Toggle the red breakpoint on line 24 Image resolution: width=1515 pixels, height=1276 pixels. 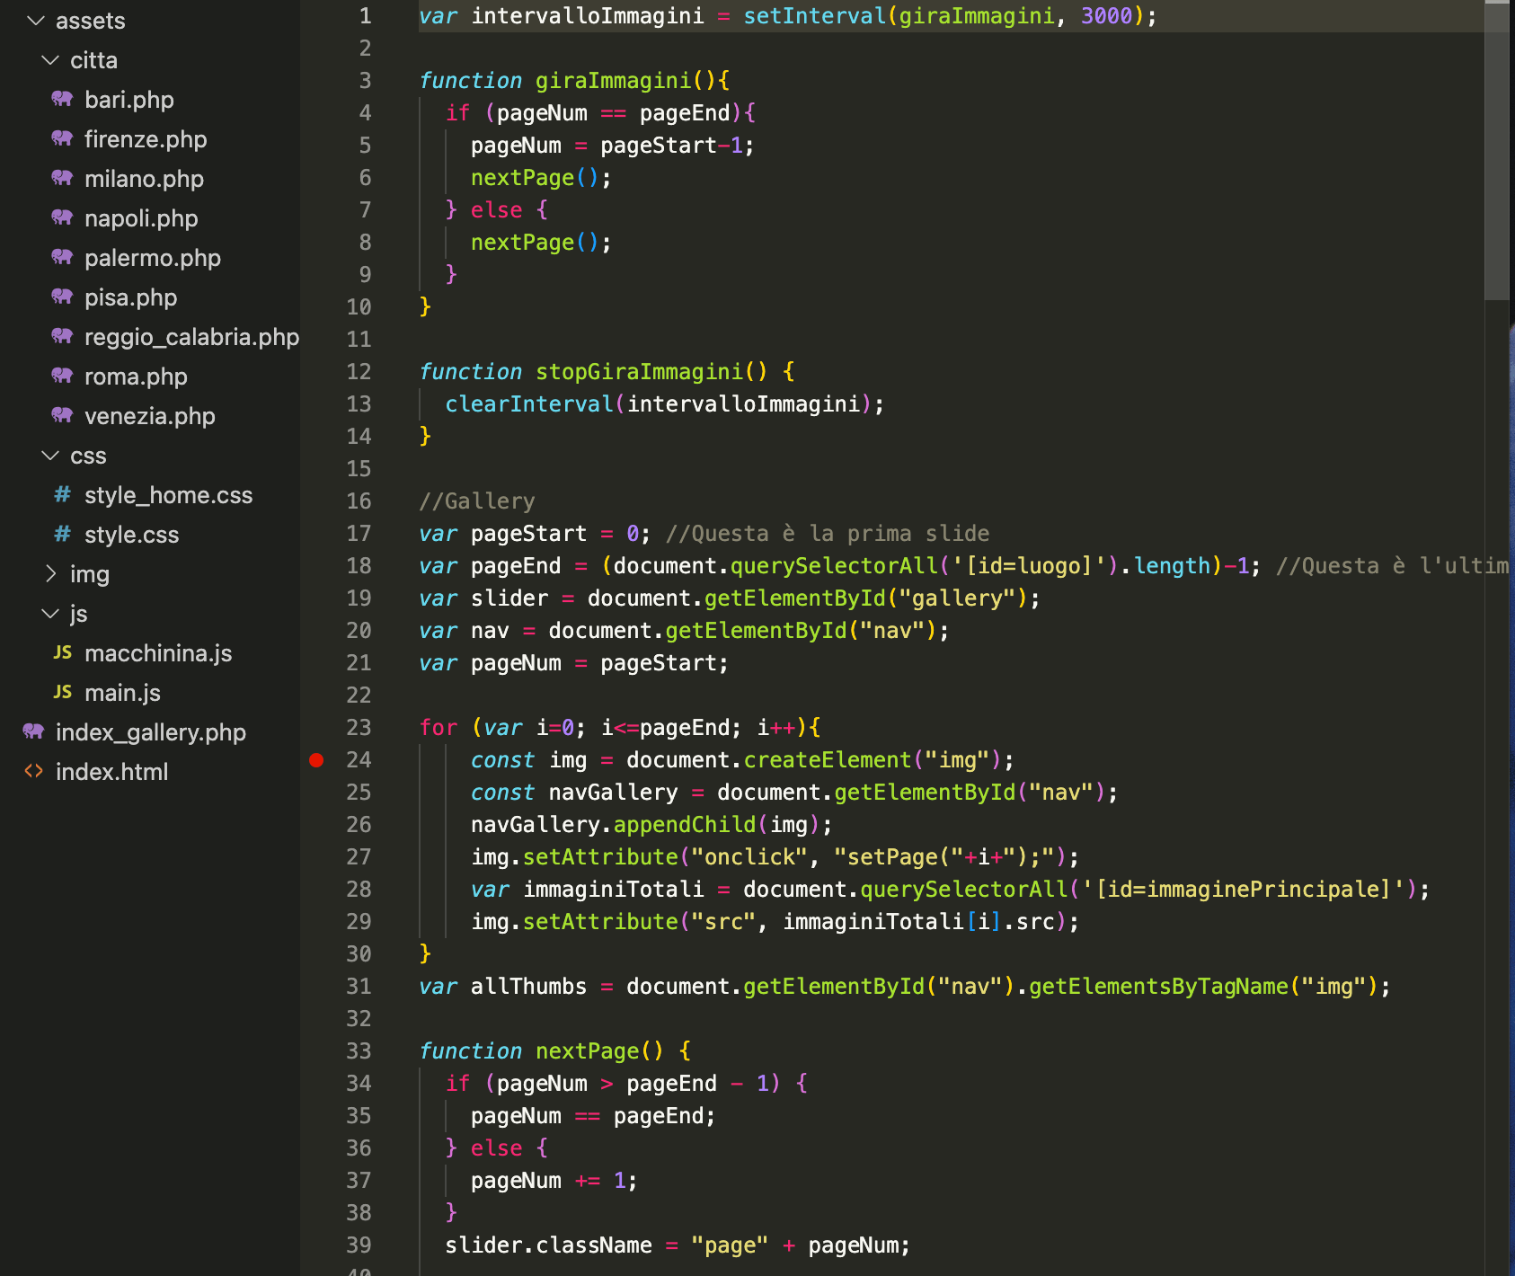[x=316, y=760]
